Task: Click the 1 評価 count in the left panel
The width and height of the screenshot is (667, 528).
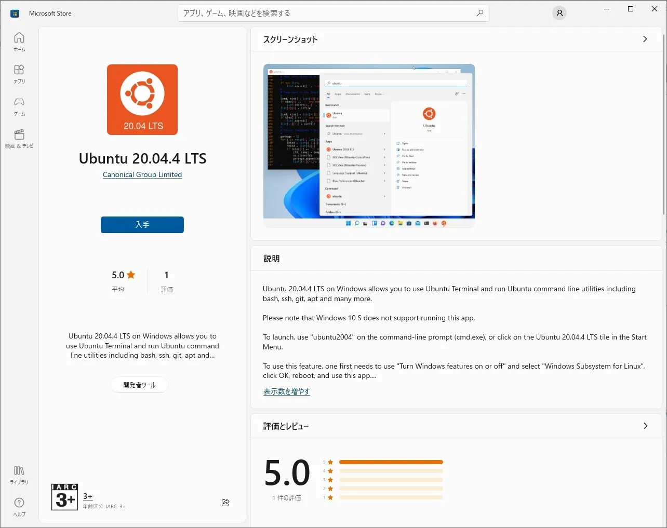Action: [x=167, y=281]
